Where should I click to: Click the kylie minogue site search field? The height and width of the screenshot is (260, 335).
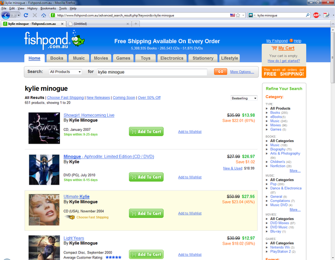(x=152, y=72)
